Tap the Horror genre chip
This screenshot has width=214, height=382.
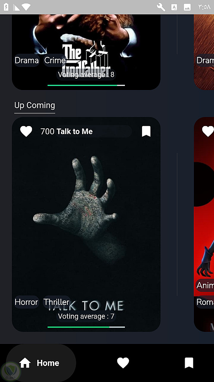[x=27, y=302]
